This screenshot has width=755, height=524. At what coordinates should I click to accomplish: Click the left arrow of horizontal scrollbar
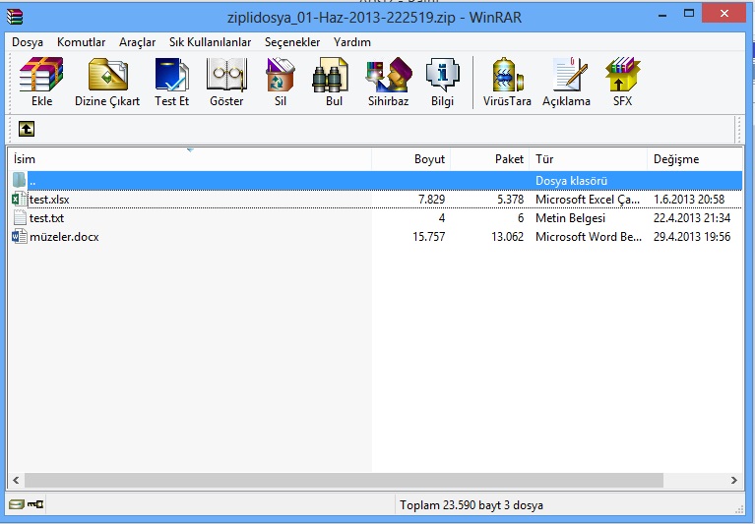16,480
